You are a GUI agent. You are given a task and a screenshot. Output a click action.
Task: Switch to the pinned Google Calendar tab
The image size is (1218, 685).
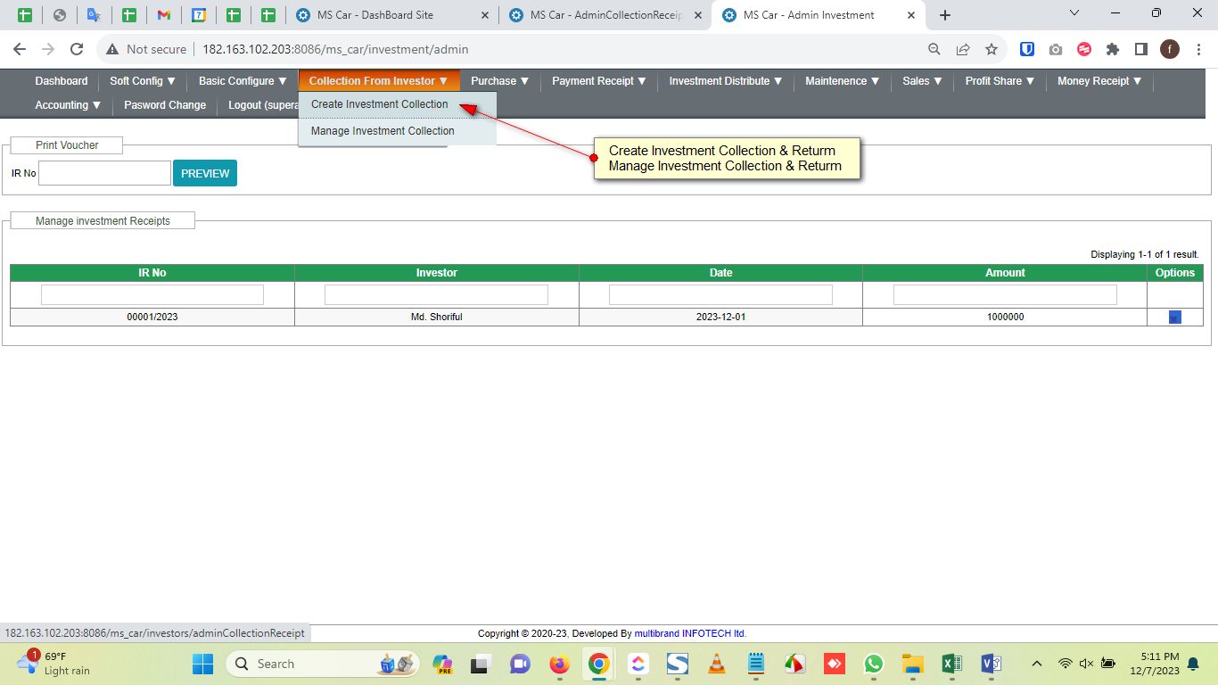199,15
